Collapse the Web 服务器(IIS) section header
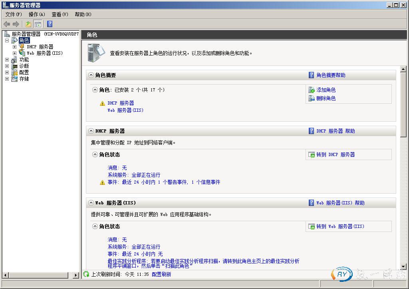This screenshot has height=289, width=409. tap(91, 203)
